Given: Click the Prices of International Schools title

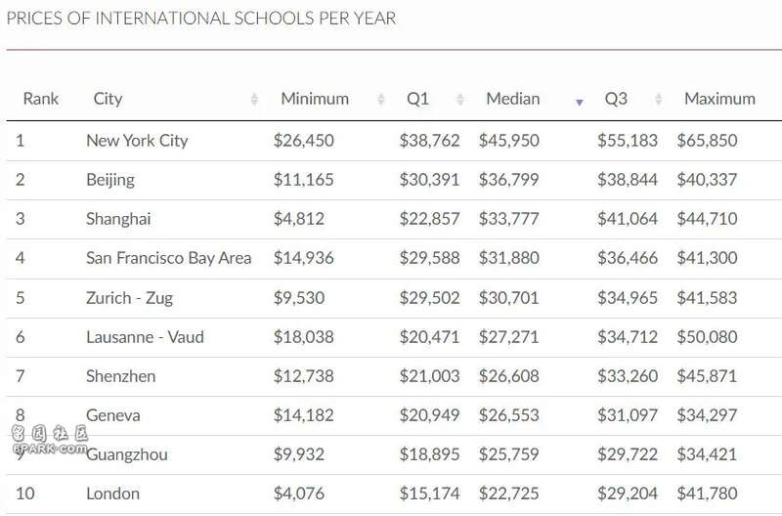Looking at the screenshot, I should tap(201, 18).
